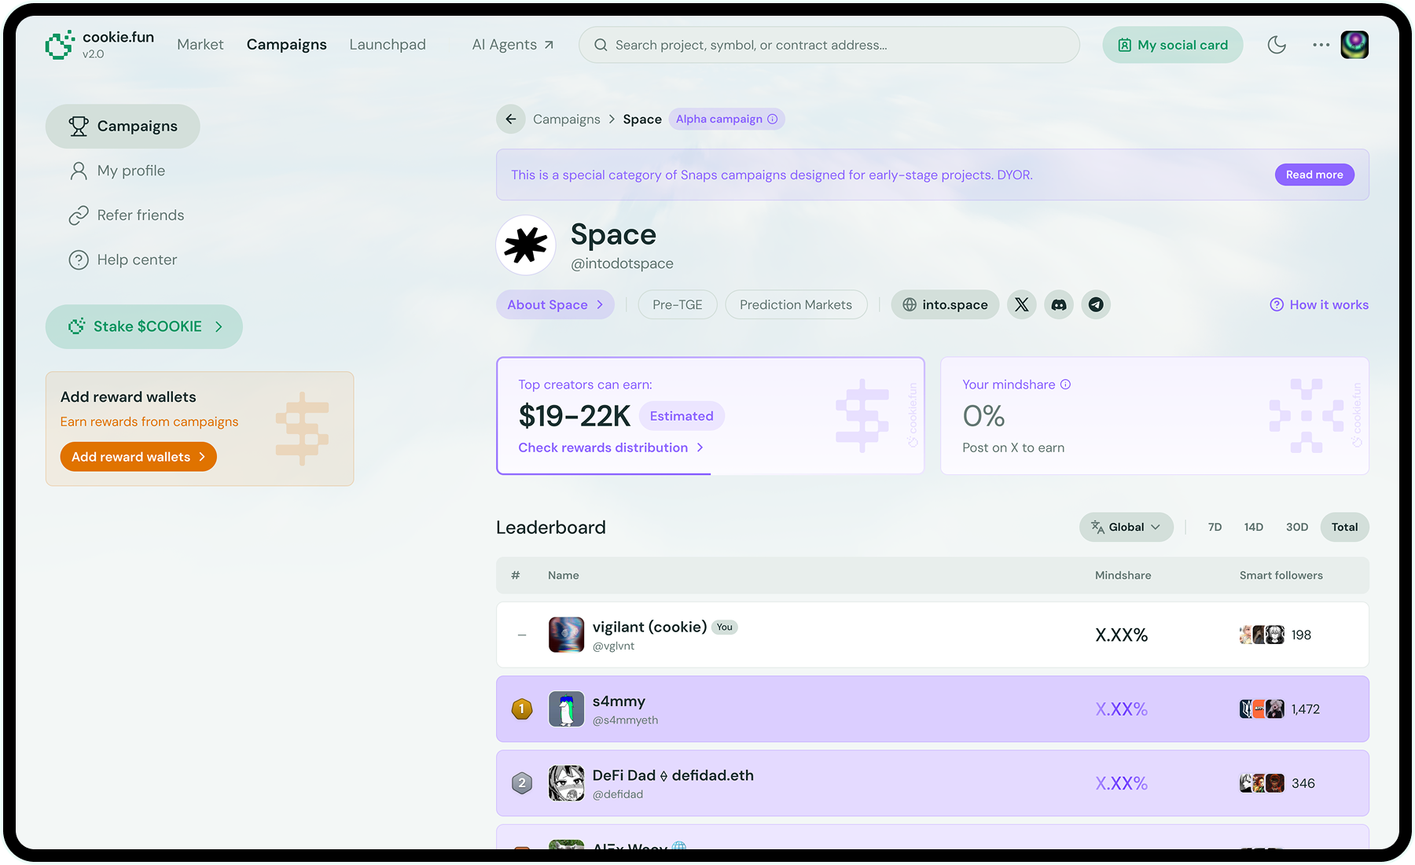Click vigilant's smart followers avatars
This screenshot has width=1415, height=865.
coord(1262,635)
